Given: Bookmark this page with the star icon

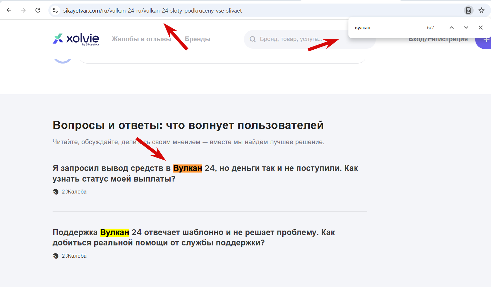Looking at the screenshot, I should point(481,11).
